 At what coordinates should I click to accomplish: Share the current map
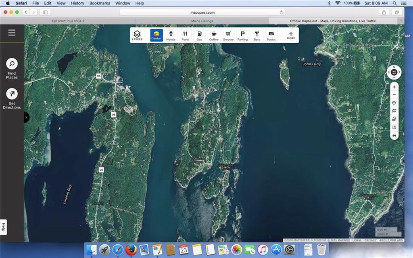[x=394, y=127]
